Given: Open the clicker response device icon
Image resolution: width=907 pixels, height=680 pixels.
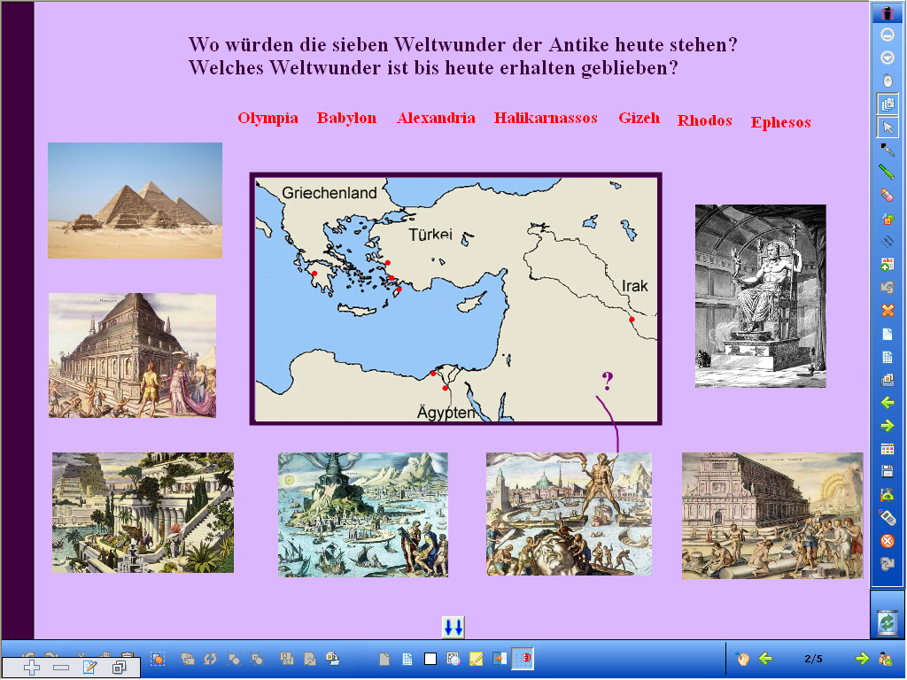Looking at the screenshot, I should pyautogui.click(x=888, y=517).
